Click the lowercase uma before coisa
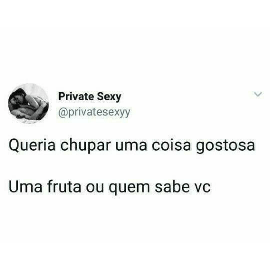This screenshot has width=270, height=270. [131, 147]
